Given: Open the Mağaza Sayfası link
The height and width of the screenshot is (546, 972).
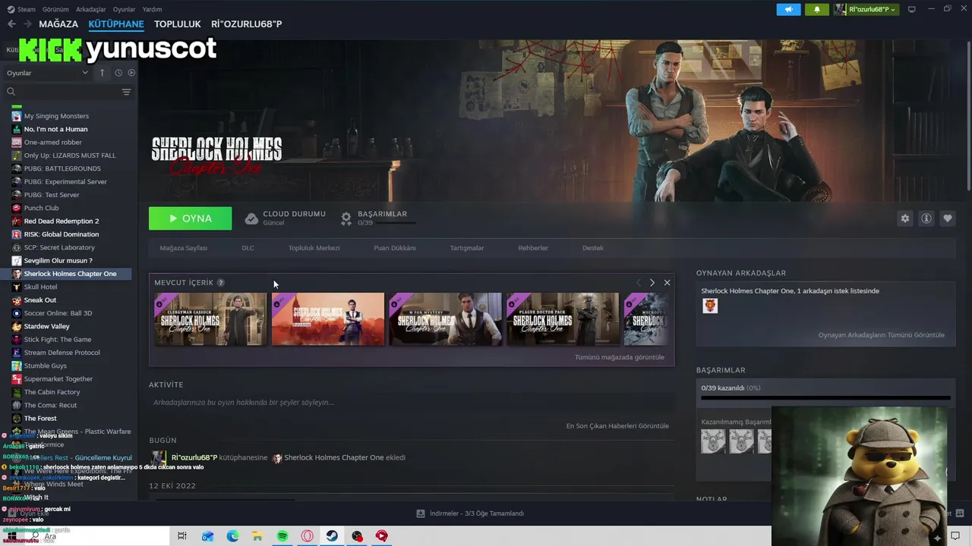Looking at the screenshot, I should pos(183,248).
